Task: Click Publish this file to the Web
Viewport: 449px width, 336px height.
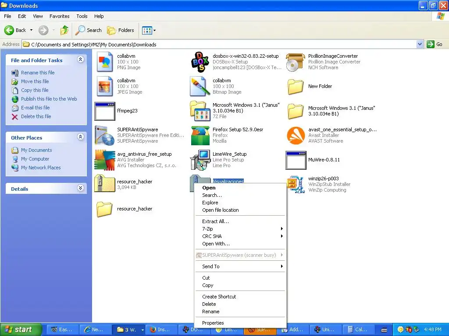Action: 49,99
